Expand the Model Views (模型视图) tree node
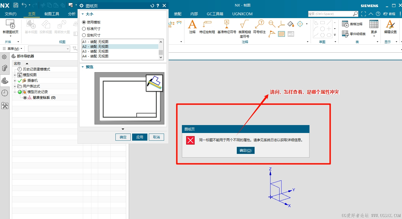This screenshot has width=402, height=219. point(15,75)
